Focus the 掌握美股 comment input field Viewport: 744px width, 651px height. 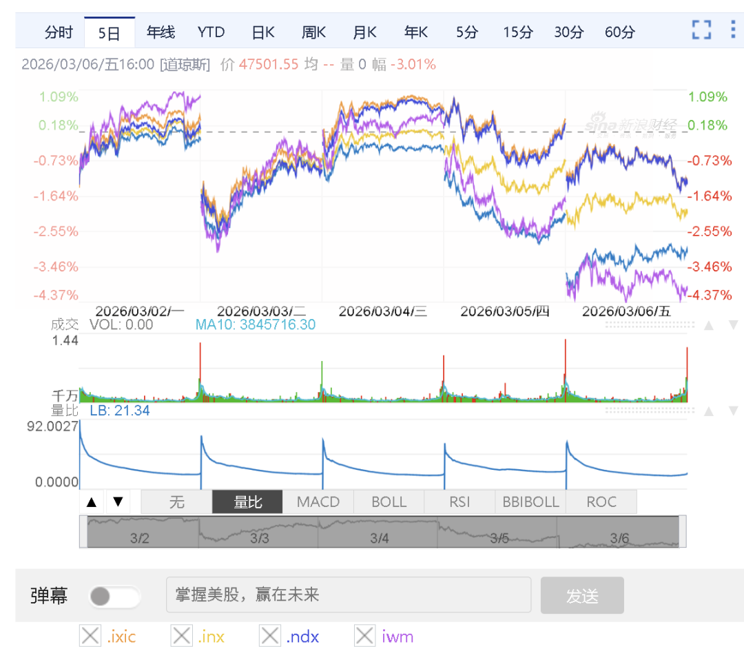pos(349,595)
